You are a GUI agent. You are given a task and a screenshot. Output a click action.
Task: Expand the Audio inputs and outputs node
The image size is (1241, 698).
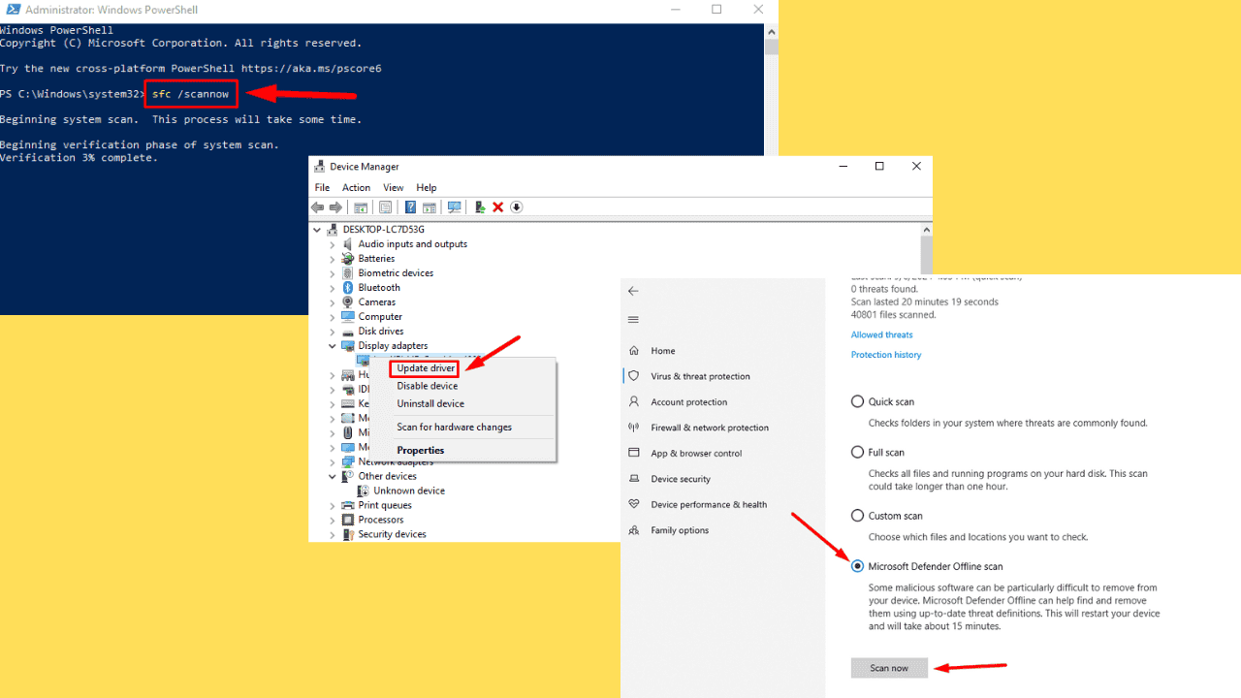pos(333,244)
